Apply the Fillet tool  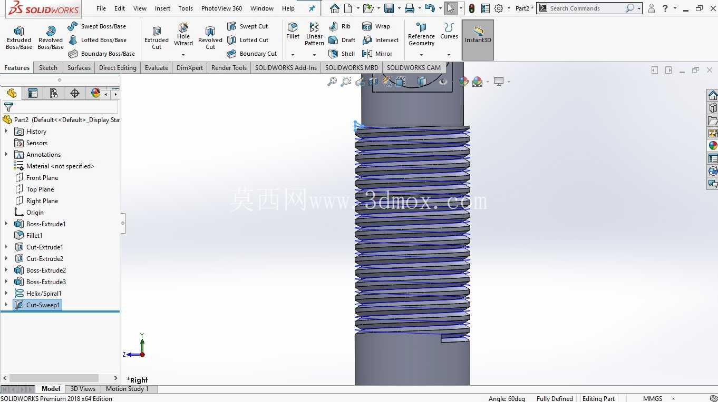(x=293, y=32)
